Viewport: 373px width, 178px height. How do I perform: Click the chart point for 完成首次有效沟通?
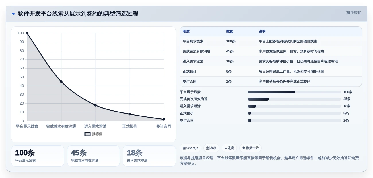pyautogui.click(x=61, y=82)
